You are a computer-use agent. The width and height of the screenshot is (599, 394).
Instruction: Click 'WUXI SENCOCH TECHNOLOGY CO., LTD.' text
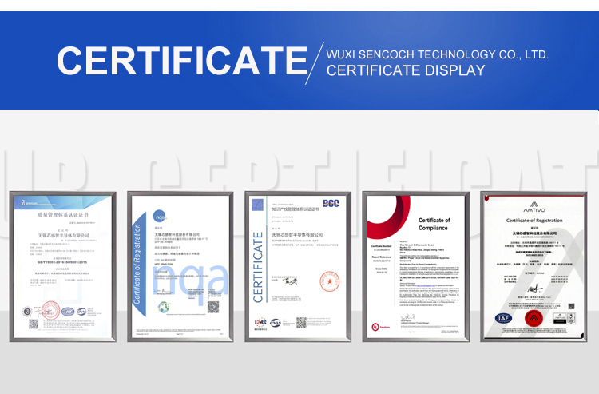(438, 54)
